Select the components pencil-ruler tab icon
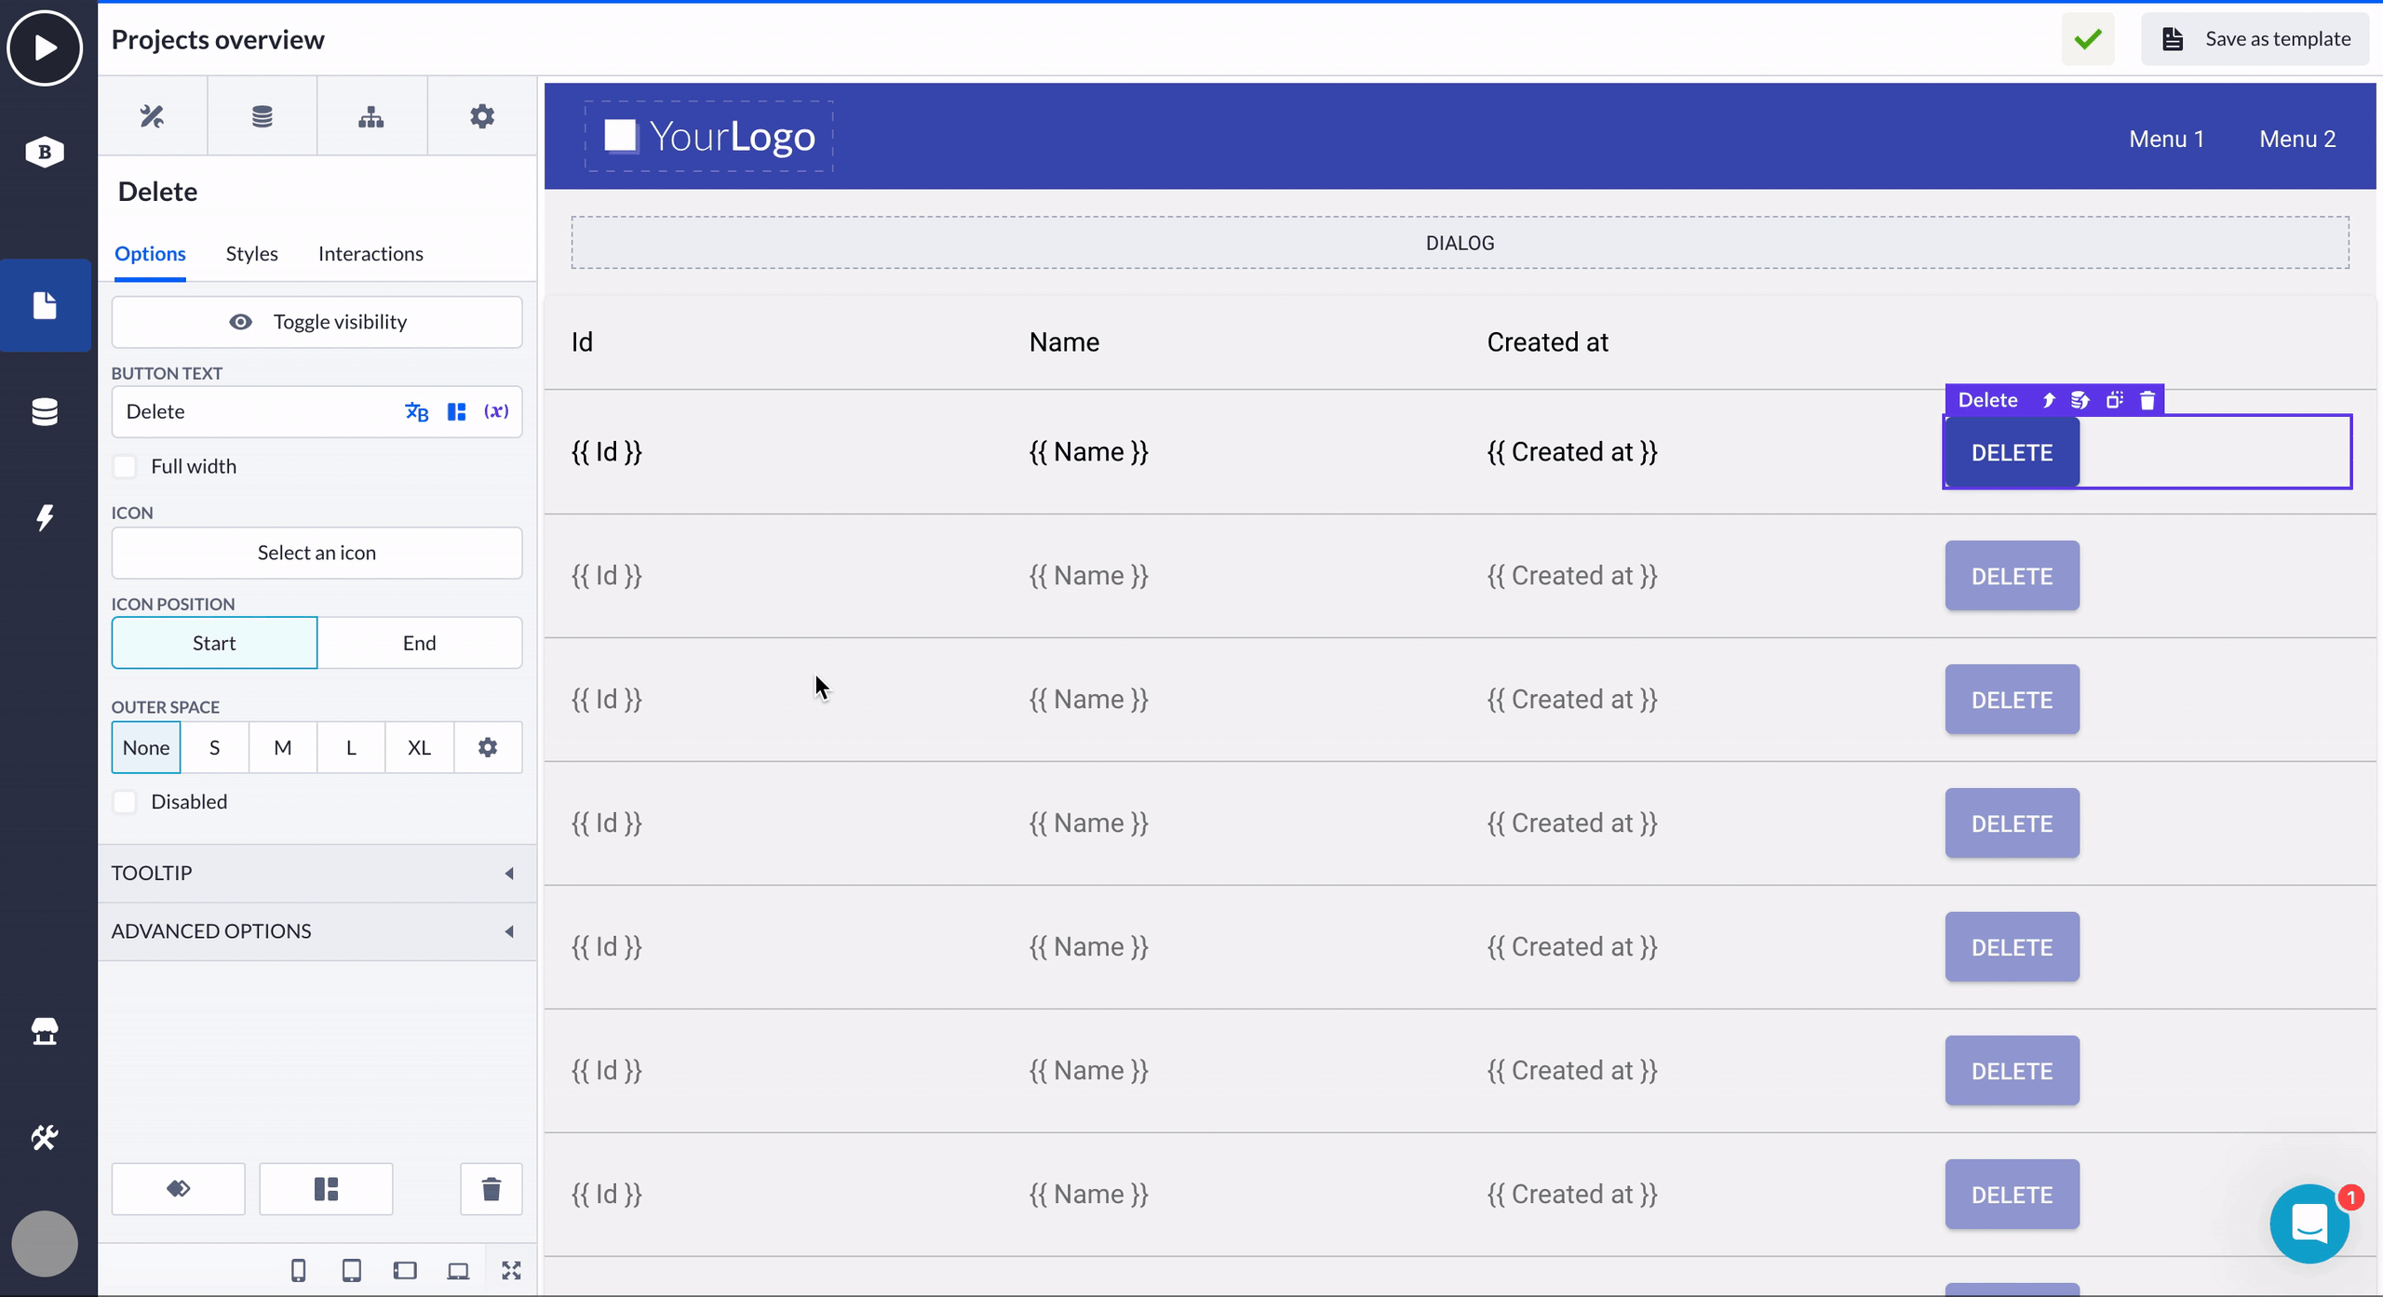 [x=153, y=116]
